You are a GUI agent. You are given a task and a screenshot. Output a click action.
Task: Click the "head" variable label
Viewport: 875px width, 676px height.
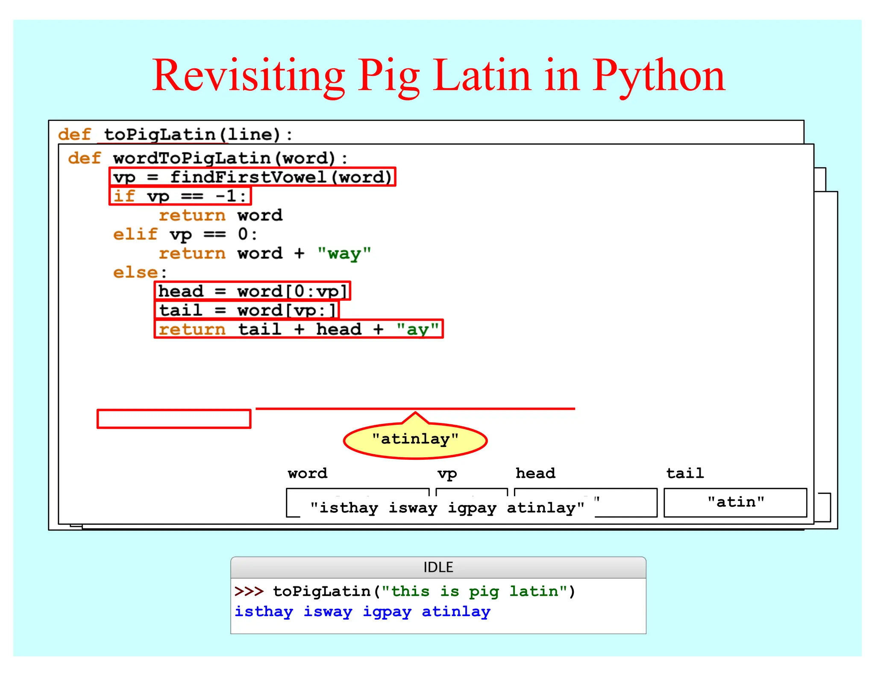click(535, 473)
